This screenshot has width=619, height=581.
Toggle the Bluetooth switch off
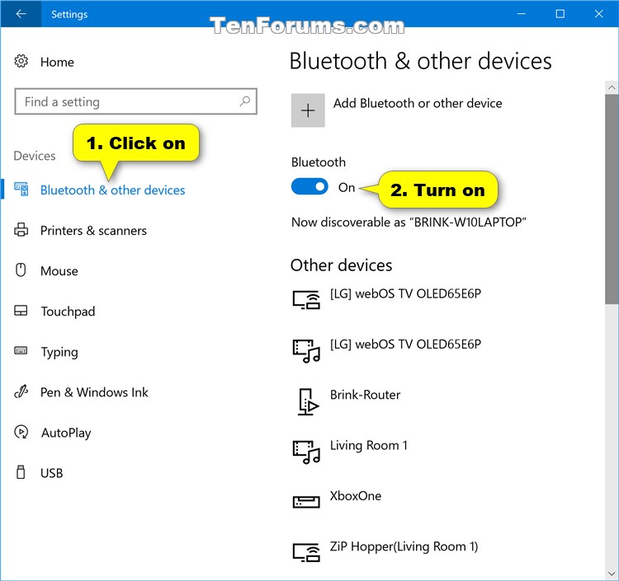[x=309, y=186]
